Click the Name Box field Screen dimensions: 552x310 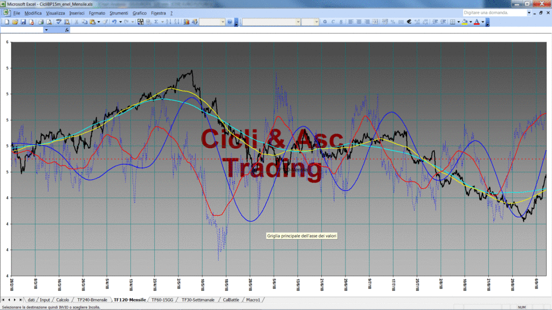click(x=22, y=30)
